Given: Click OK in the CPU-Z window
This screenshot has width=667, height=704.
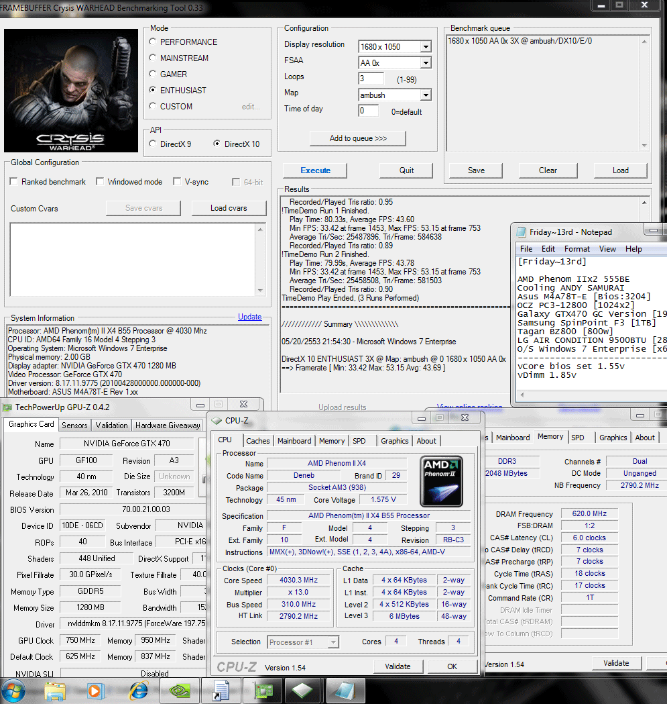Looking at the screenshot, I should 452,666.
